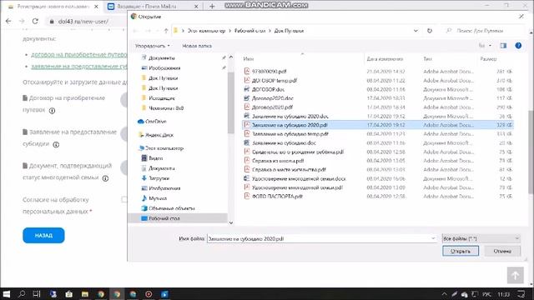
Task: Select Документы quick access item
Action: (x=162, y=57)
